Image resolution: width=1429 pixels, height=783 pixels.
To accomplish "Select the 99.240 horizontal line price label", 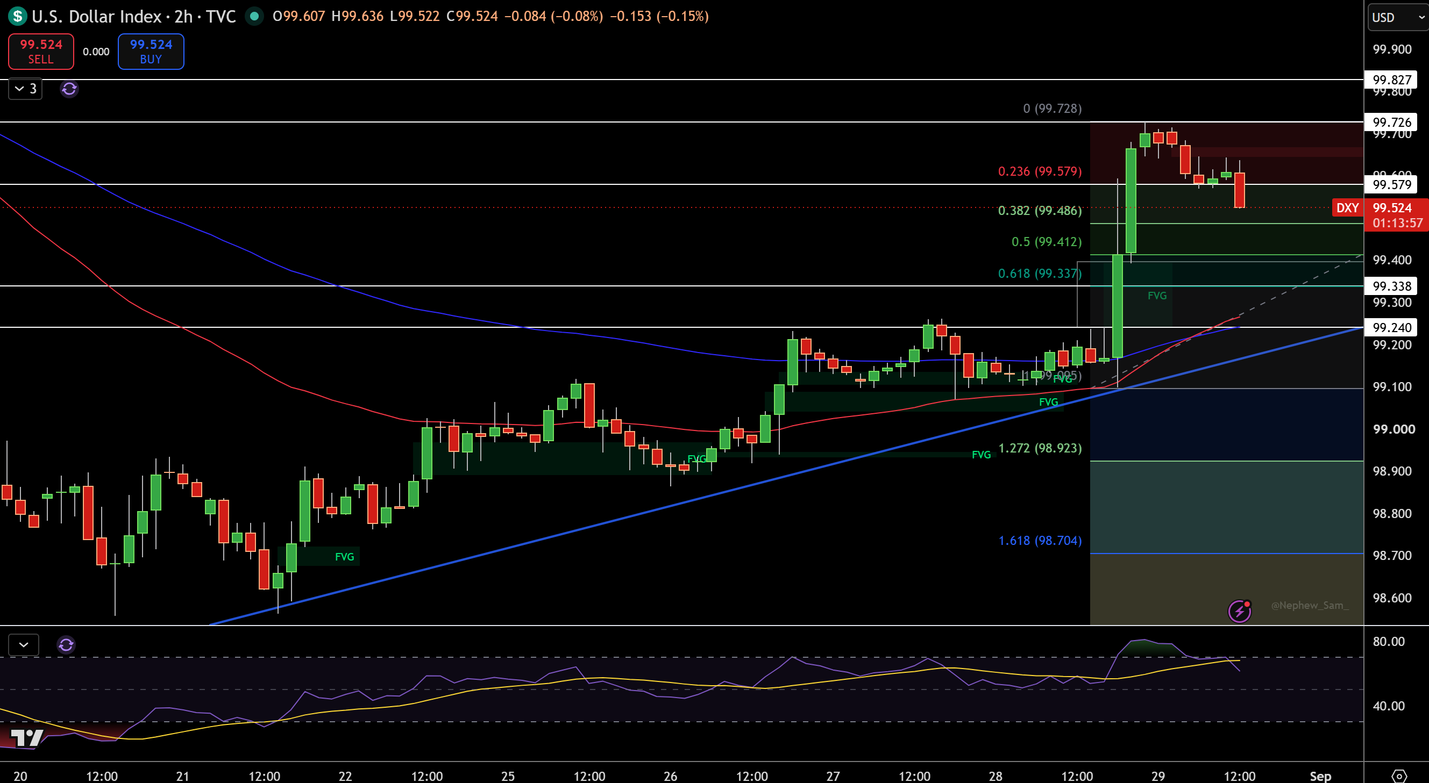I will coord(1391,327).
